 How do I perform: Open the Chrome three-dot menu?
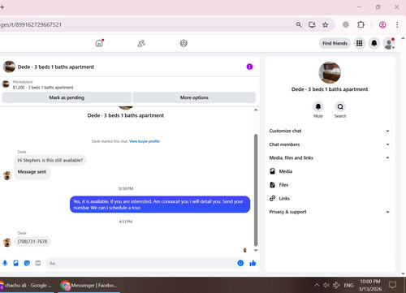pos(397,24)
